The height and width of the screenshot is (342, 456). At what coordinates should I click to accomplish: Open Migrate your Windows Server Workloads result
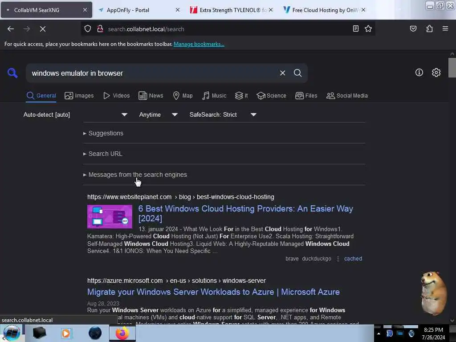click(213, 292)
